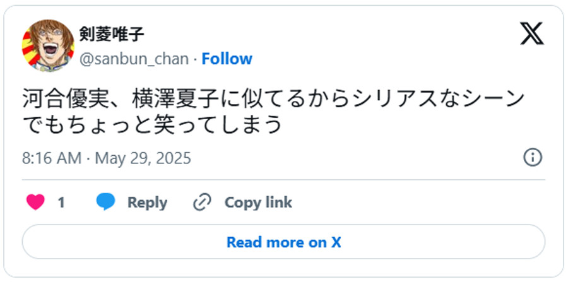Viewport: 568px width, 282px height.
Task: Click the "Copy link" text label
Action: pyautogui.click(x=258, y=203)
